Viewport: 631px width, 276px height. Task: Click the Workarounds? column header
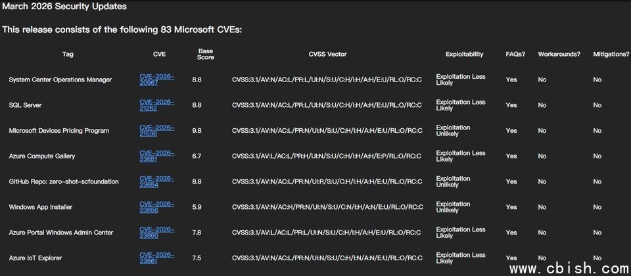[559, 54]
